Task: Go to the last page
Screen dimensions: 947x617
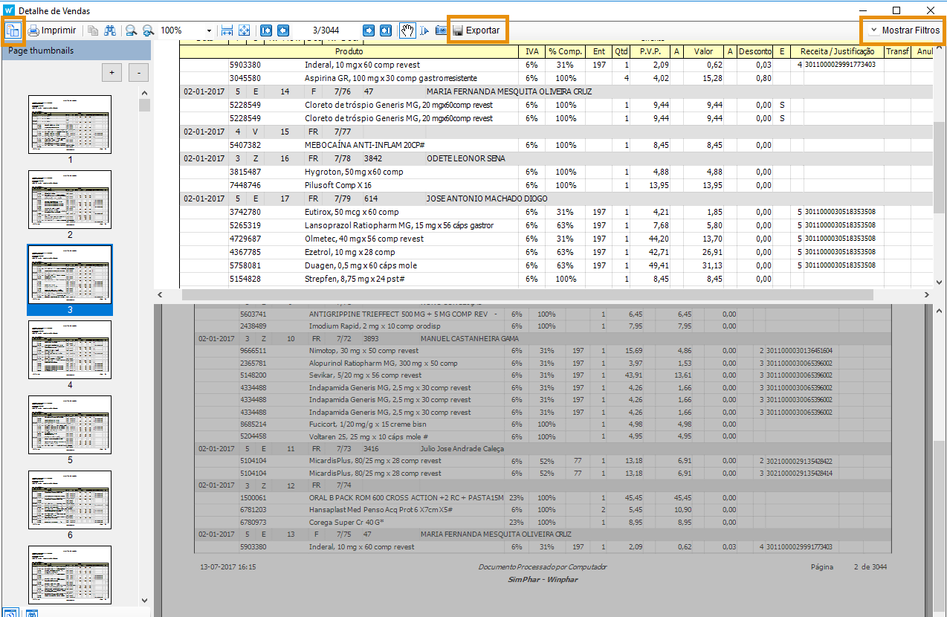Action: [386, 30]
